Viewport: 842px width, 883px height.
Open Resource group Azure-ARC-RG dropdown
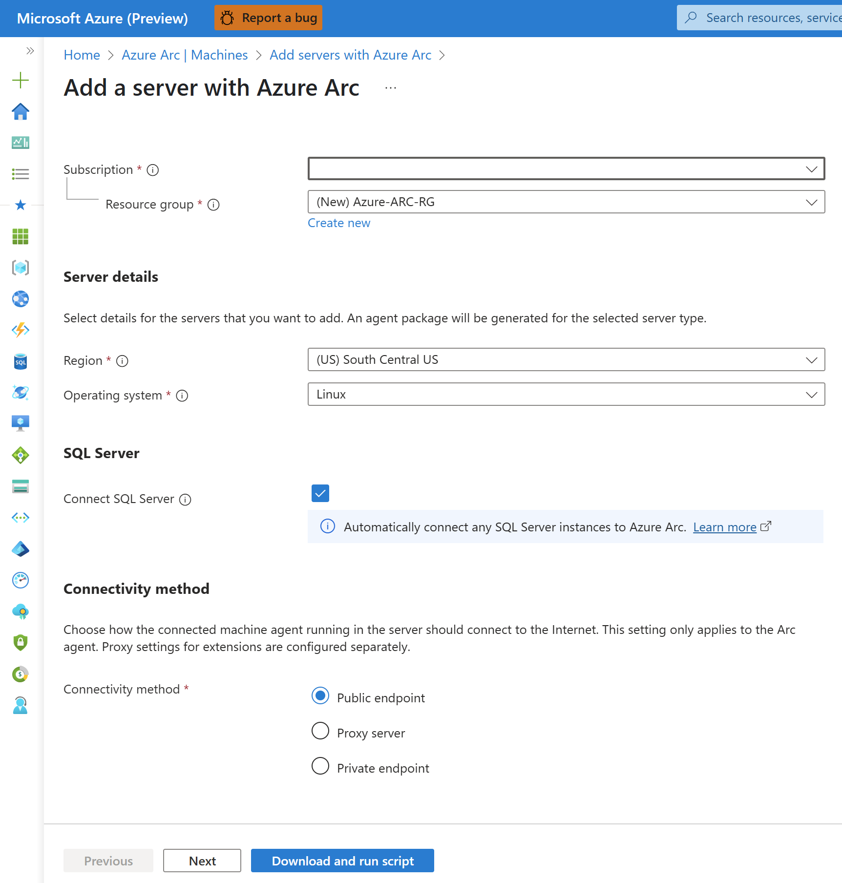pos(567,202)
